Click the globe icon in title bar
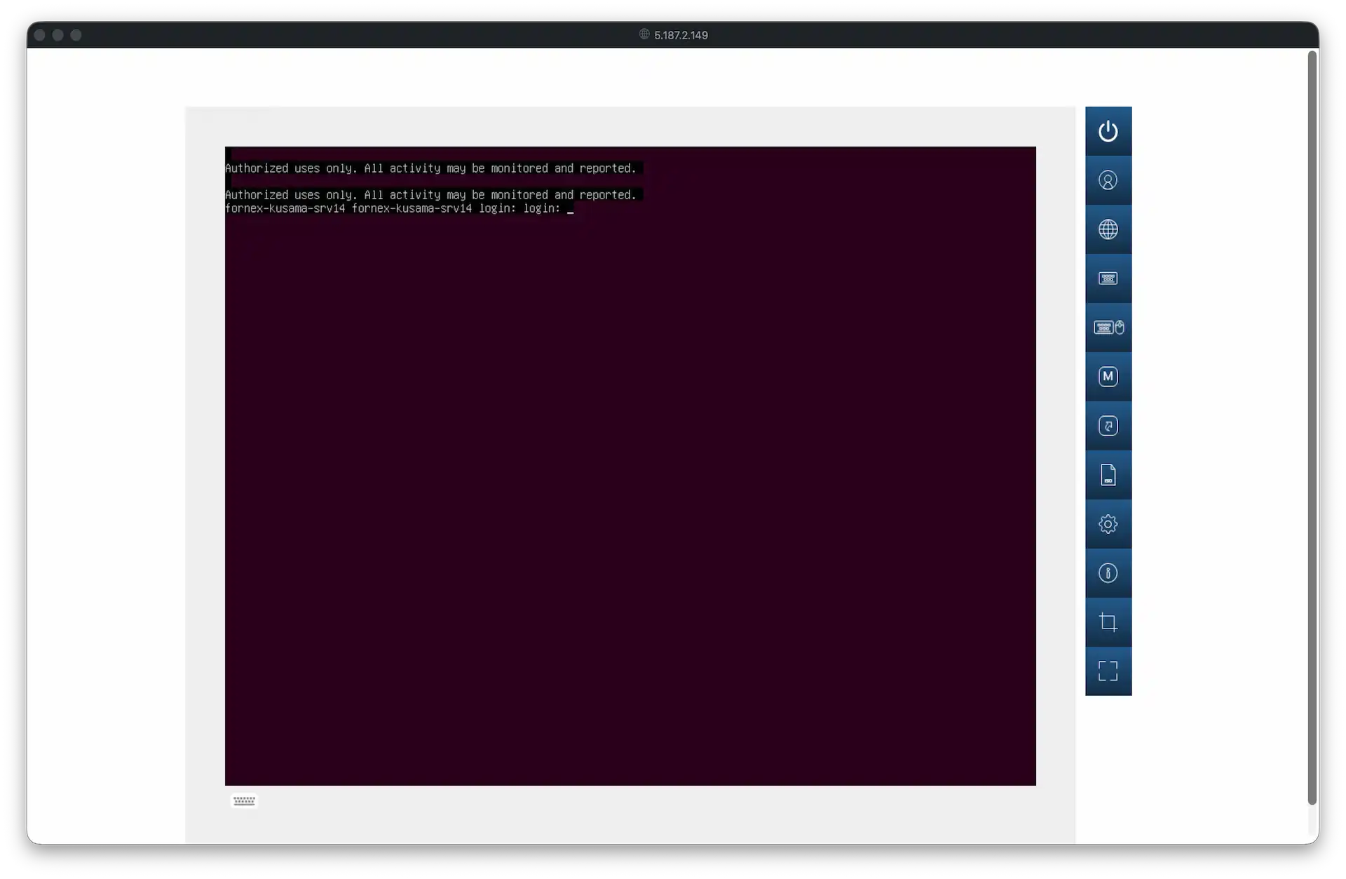This screenshot has width=1346, height=879. click(644, 34)
